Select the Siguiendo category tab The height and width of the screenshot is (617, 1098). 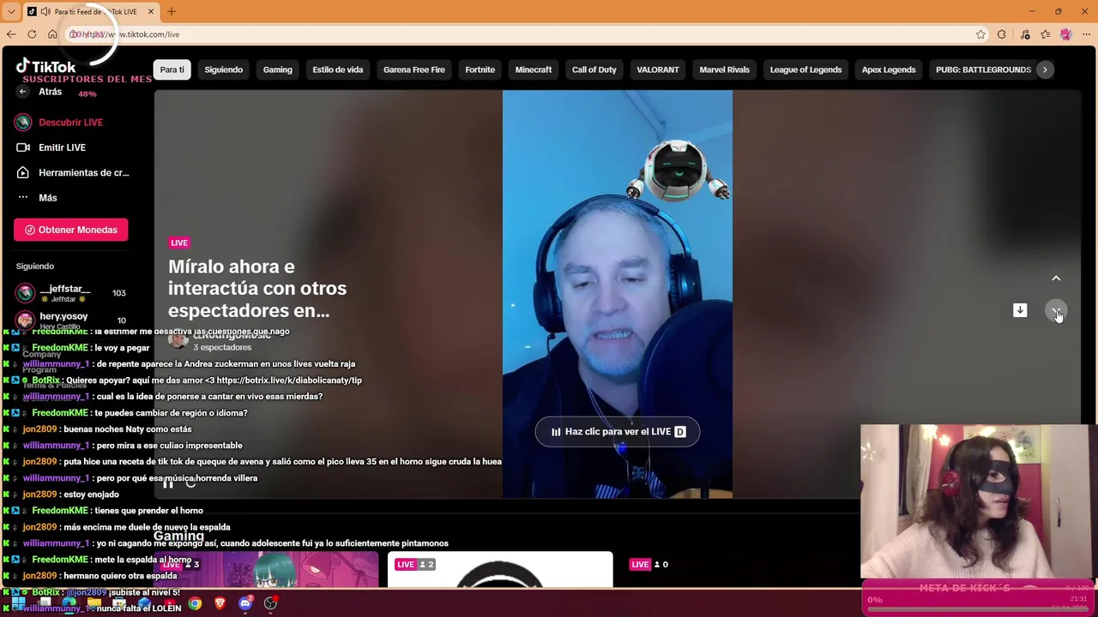coord(223,69)
